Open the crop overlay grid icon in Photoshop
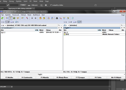Screen dimensions: 126x90 (x=41, y=5)
